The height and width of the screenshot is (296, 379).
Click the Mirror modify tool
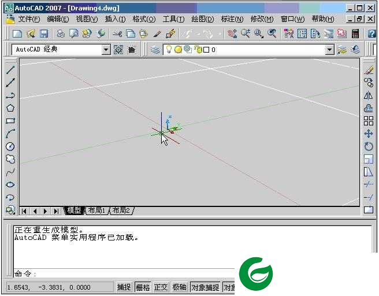click(369, 95)
